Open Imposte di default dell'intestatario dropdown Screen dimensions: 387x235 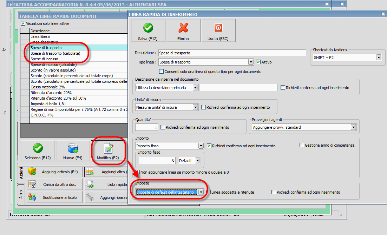201,192
